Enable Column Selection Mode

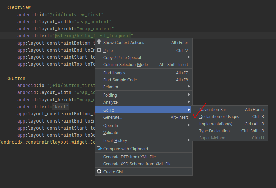(144, 65)
